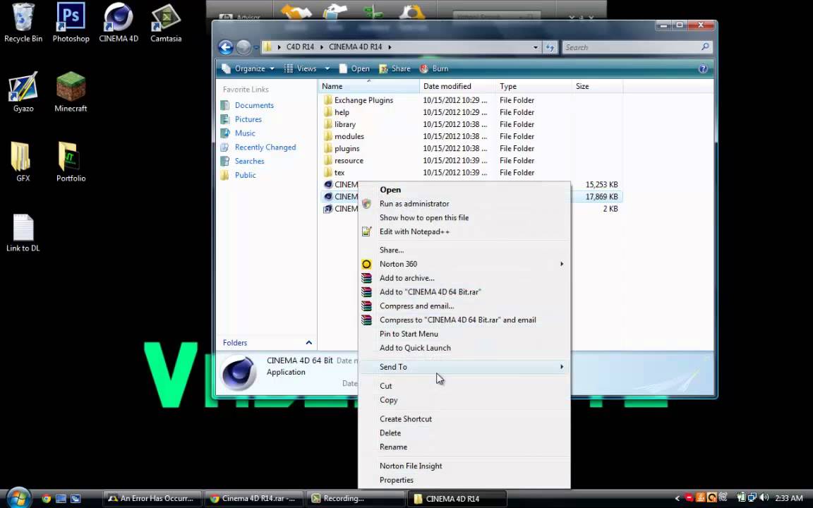Refresh the folder using address bar button
The height and width of the screenshot is (508, 813).
[x=550, y=47]
